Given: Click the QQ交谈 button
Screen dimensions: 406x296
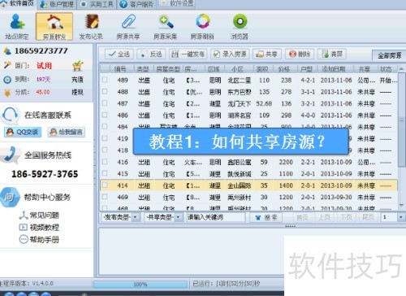Looking at the screenshot, I should pos(23,132).
